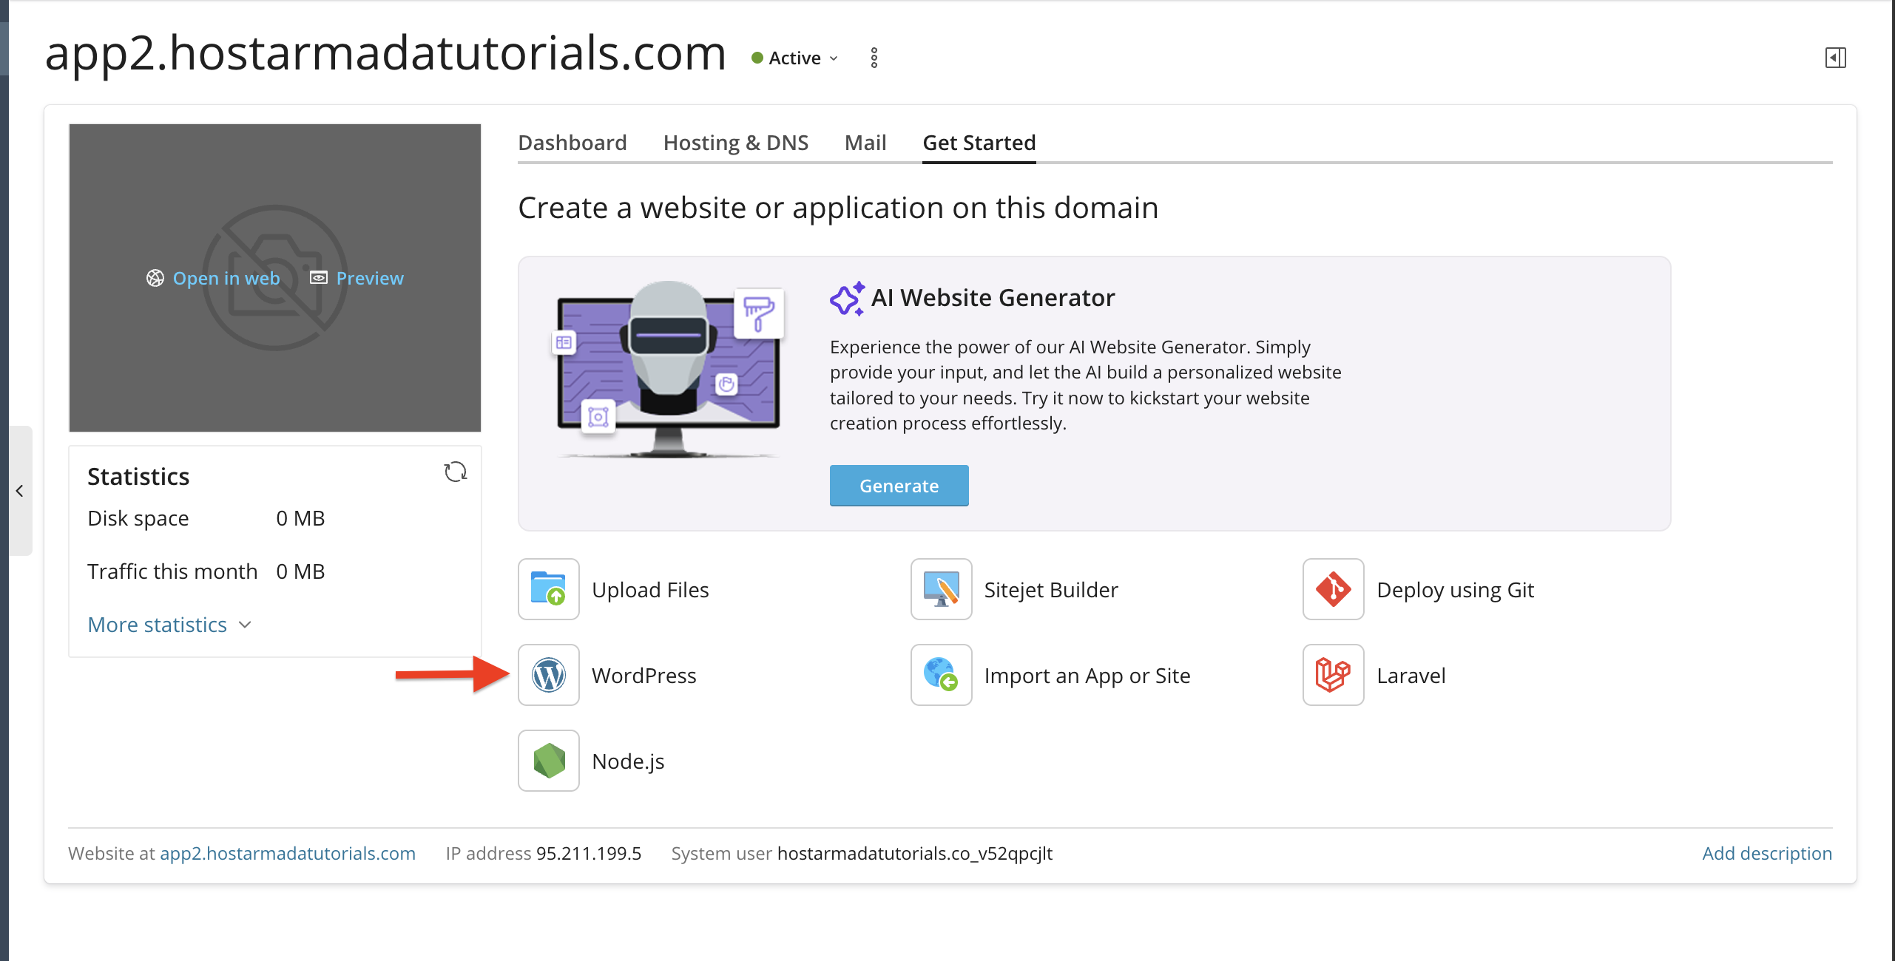Image resolution: width=1895 pixels, height=961 pixels.
Task: Click Deploy using Git label
Action: pos(1456,589)
